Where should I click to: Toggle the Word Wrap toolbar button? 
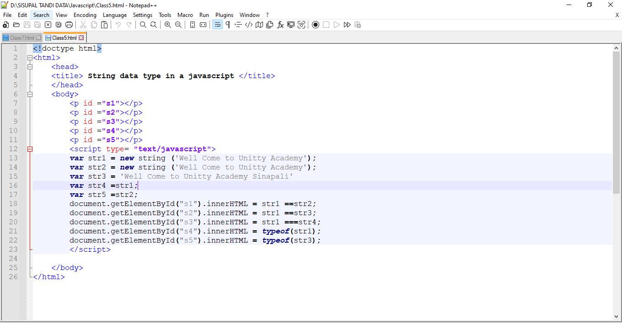coord(217,25)
